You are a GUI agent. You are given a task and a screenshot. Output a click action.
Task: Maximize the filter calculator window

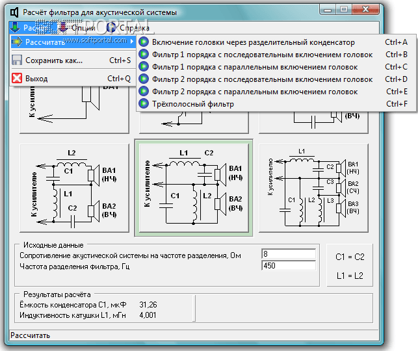click(x=344, y=10)
